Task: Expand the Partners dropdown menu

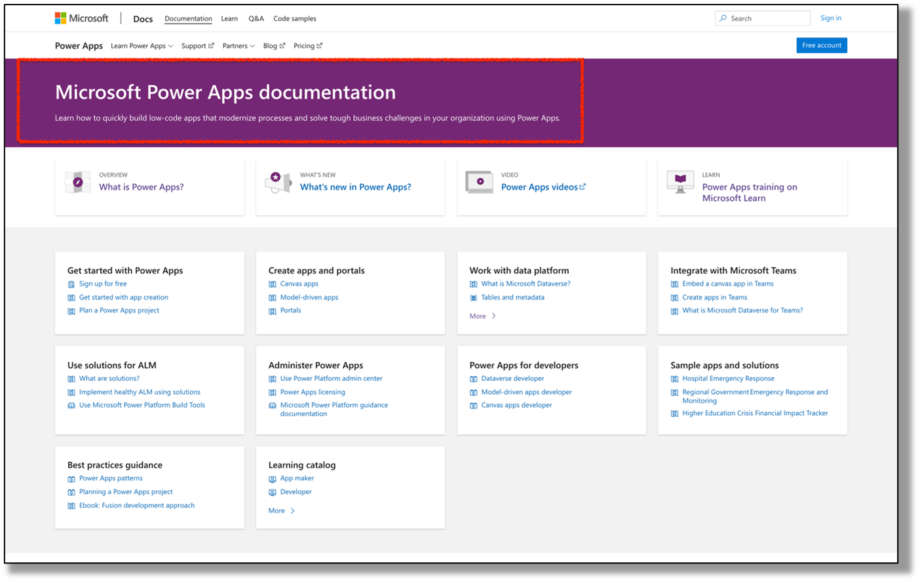Action: [239, 46]
